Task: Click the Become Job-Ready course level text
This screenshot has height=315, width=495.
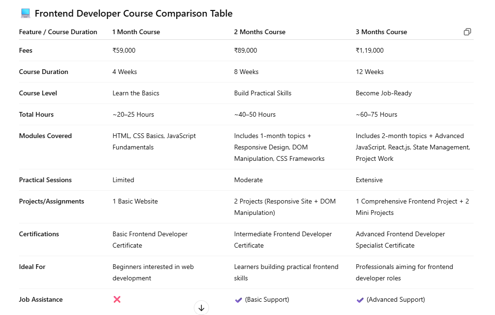Action: 383,93
